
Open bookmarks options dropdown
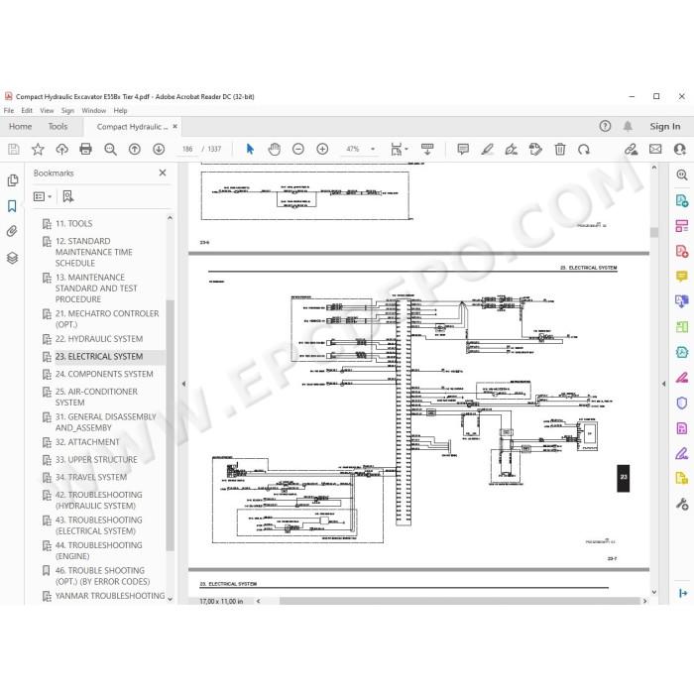(x=43, y=196)
